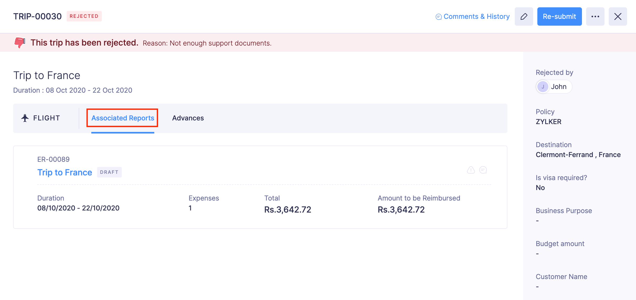This screenshot has height=300, width=636.
Task: Click the airplane icon next to FLIGHT
Action: click(25, 118)
